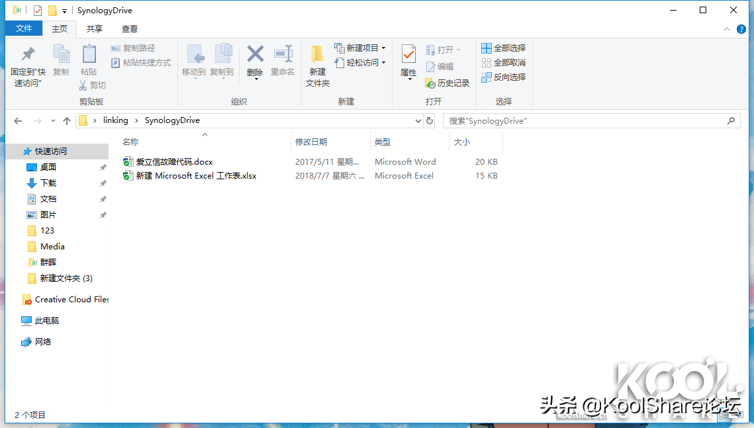Open the View (查看) ribbon tab

point(130,29)
